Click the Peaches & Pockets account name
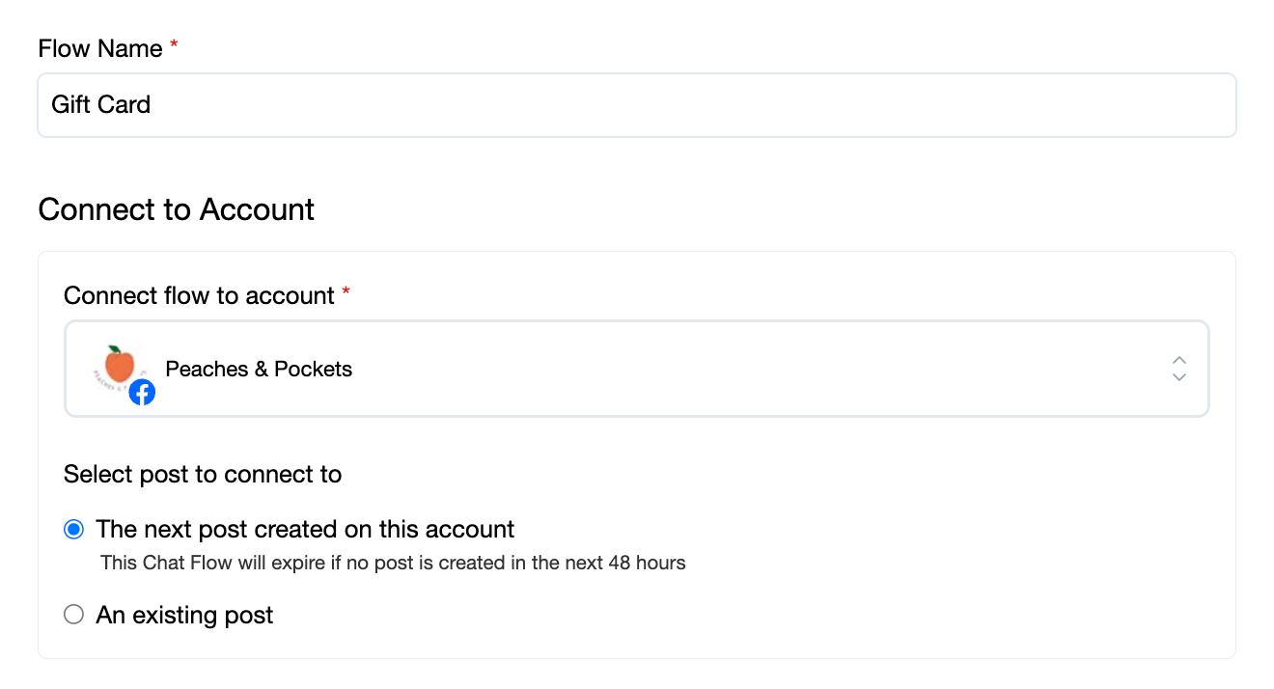The width and height of the screenshot is (1274, 689). click(x=259, y=369)
